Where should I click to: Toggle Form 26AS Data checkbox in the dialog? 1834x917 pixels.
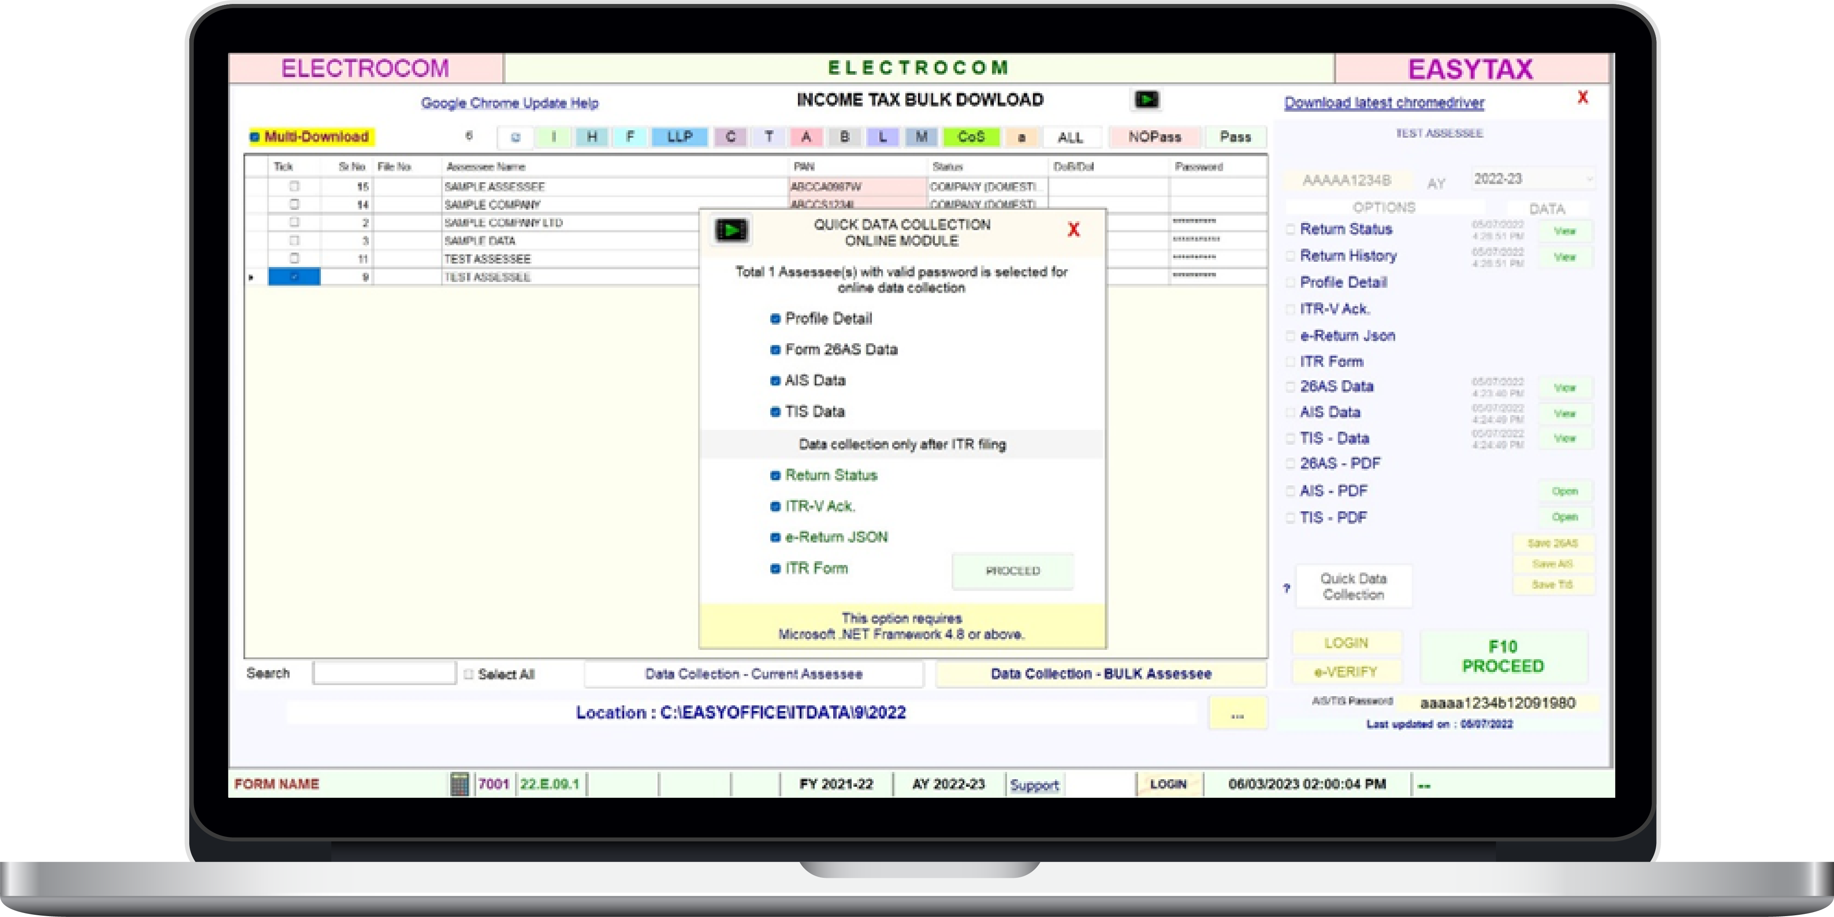click(x=775, y=349)
